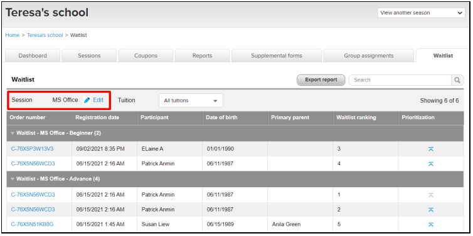Image resolution: width=473 pixels, height=236 pixels.
Task: Click the greyed prioritize icon for ranking 1
Action: (x=431, y=195)
